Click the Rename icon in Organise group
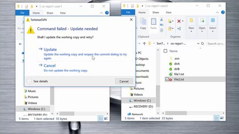 coord(179,28)
